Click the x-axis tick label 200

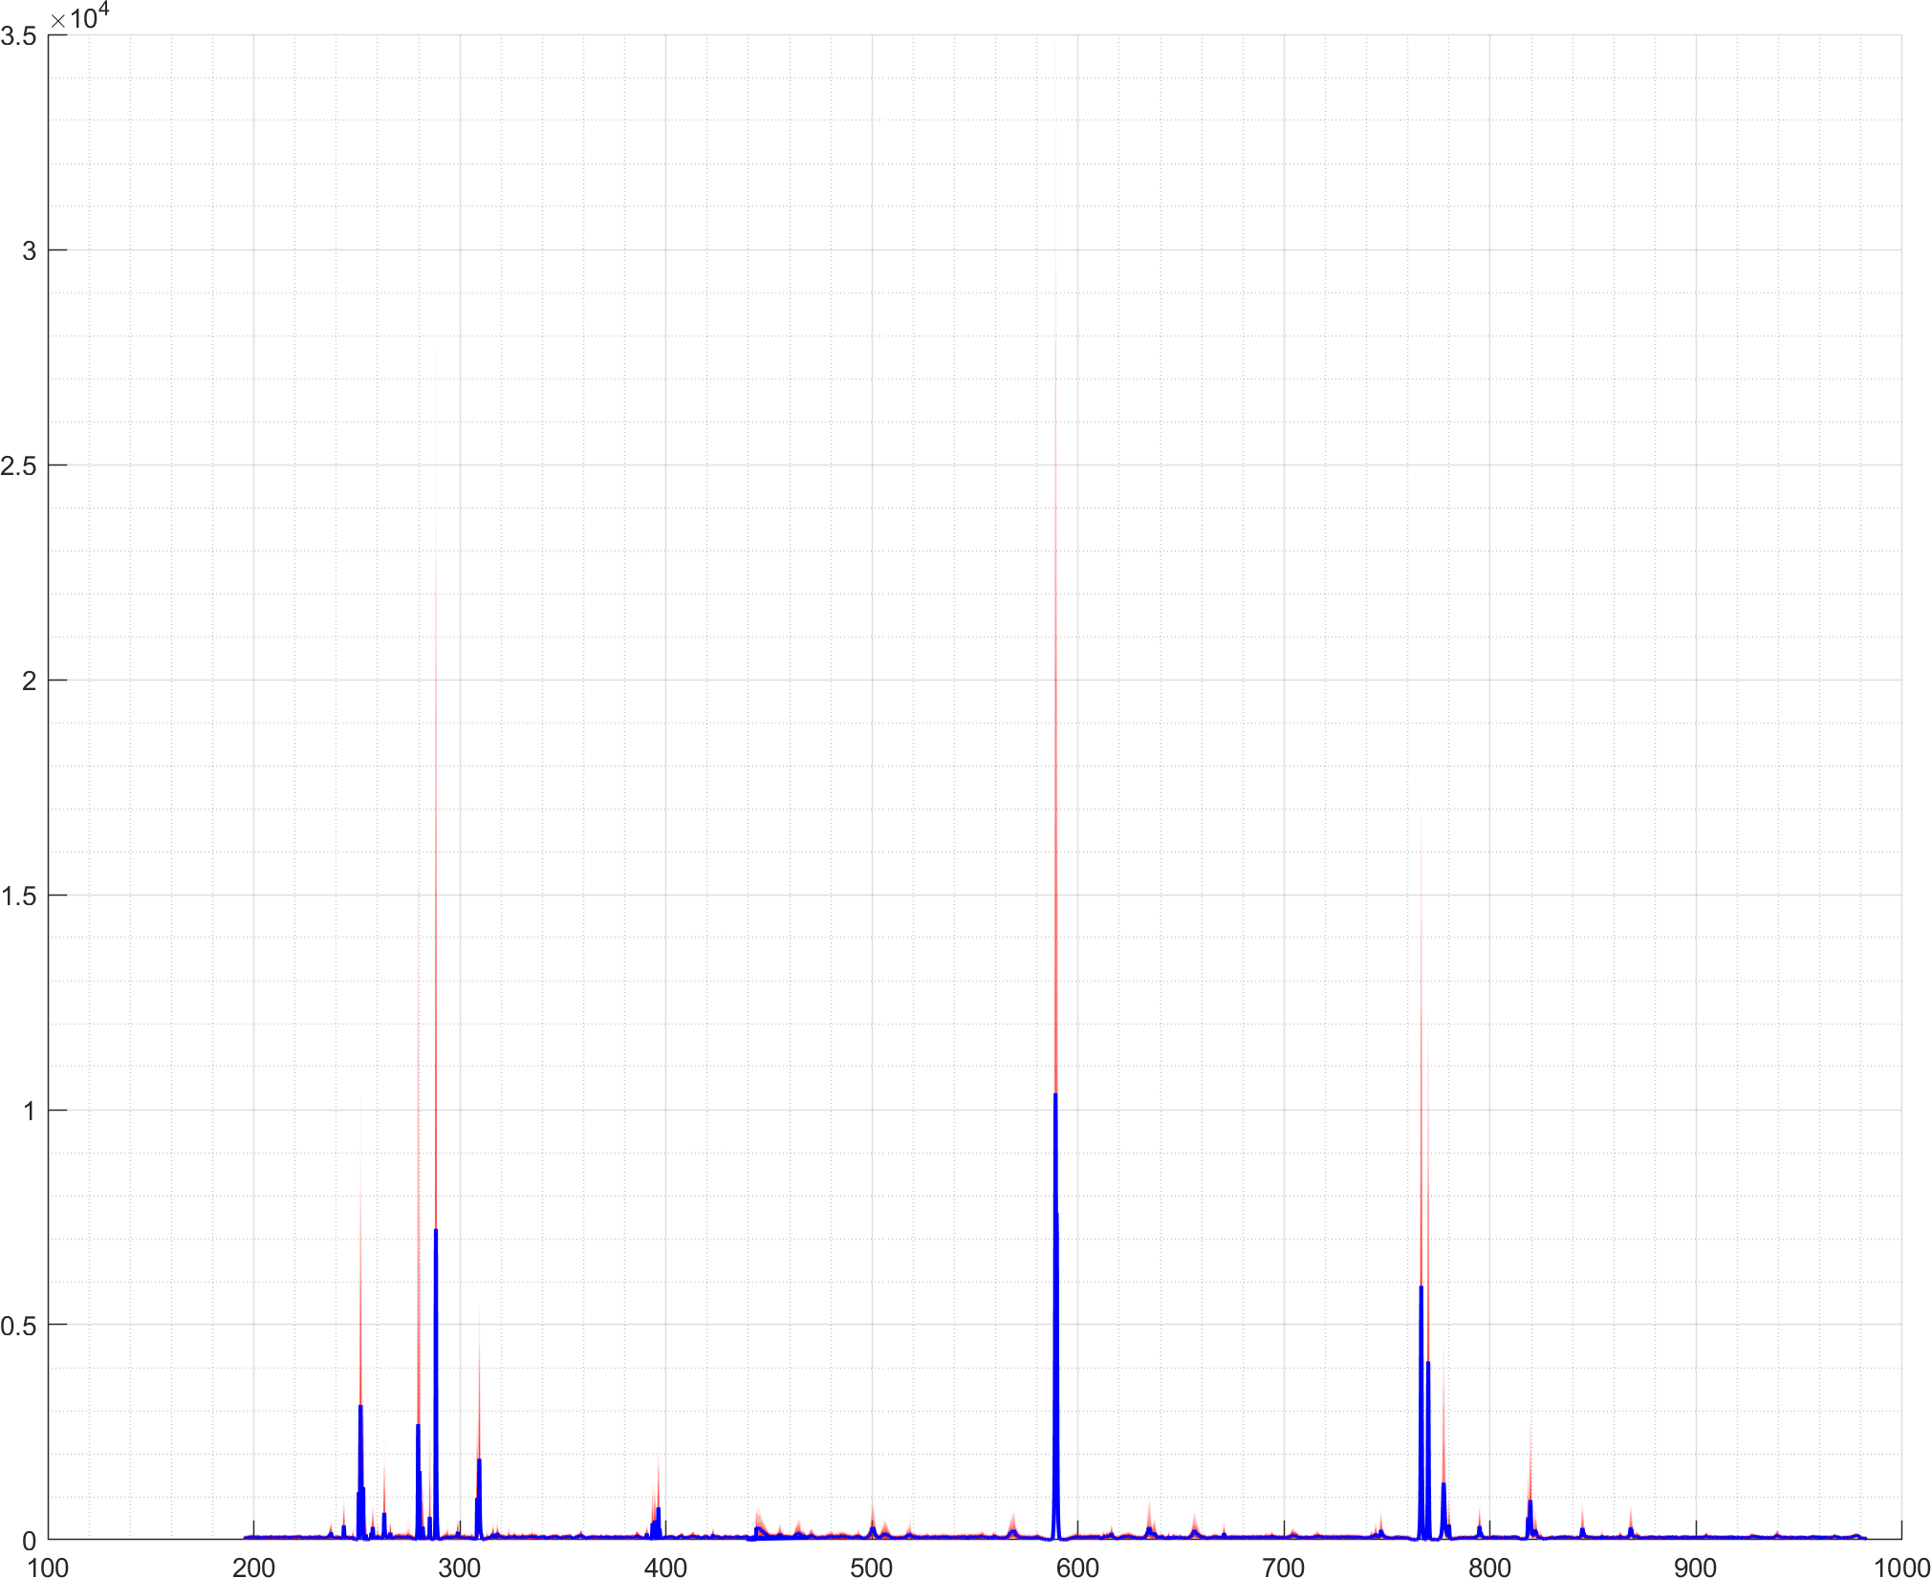click(253, 1567)
